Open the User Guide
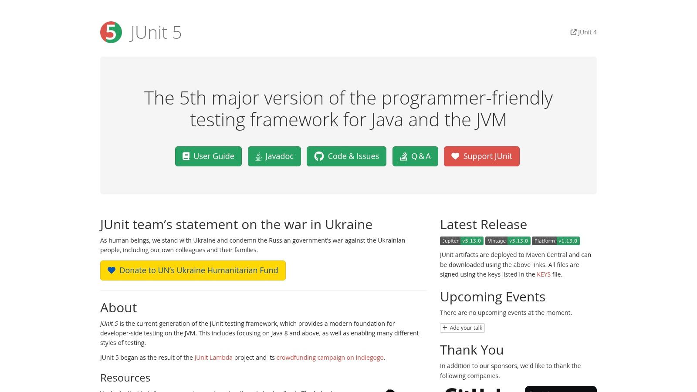Viewport: 697px width, 392px height. click(x=208, y=156)
